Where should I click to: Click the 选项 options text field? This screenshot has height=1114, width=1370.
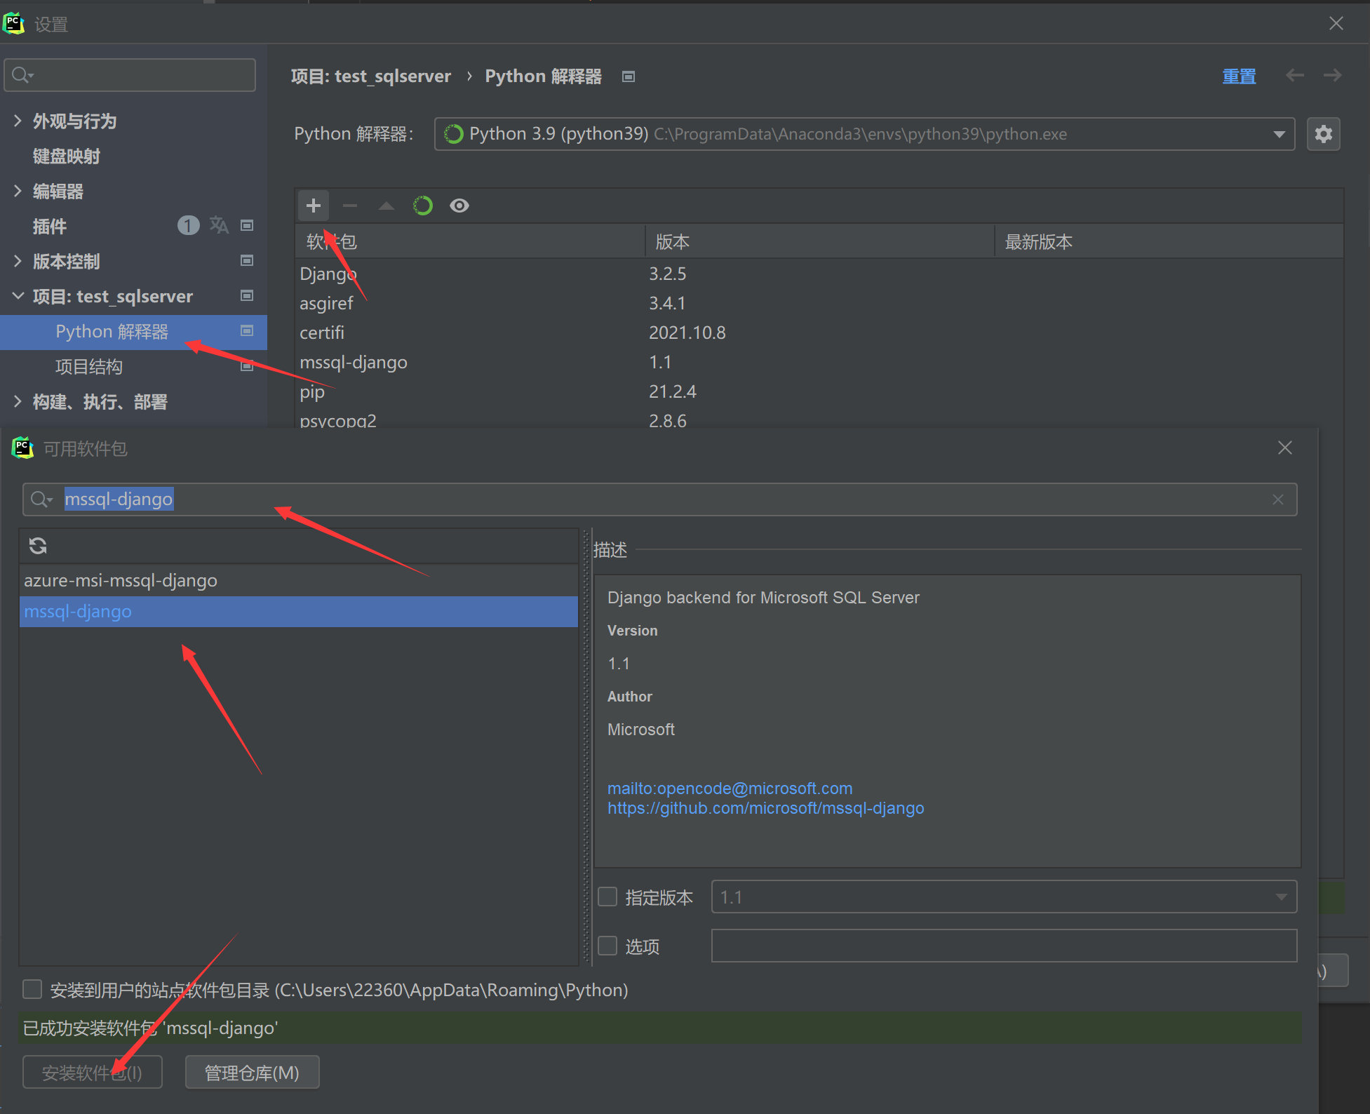coord(1004,946)
